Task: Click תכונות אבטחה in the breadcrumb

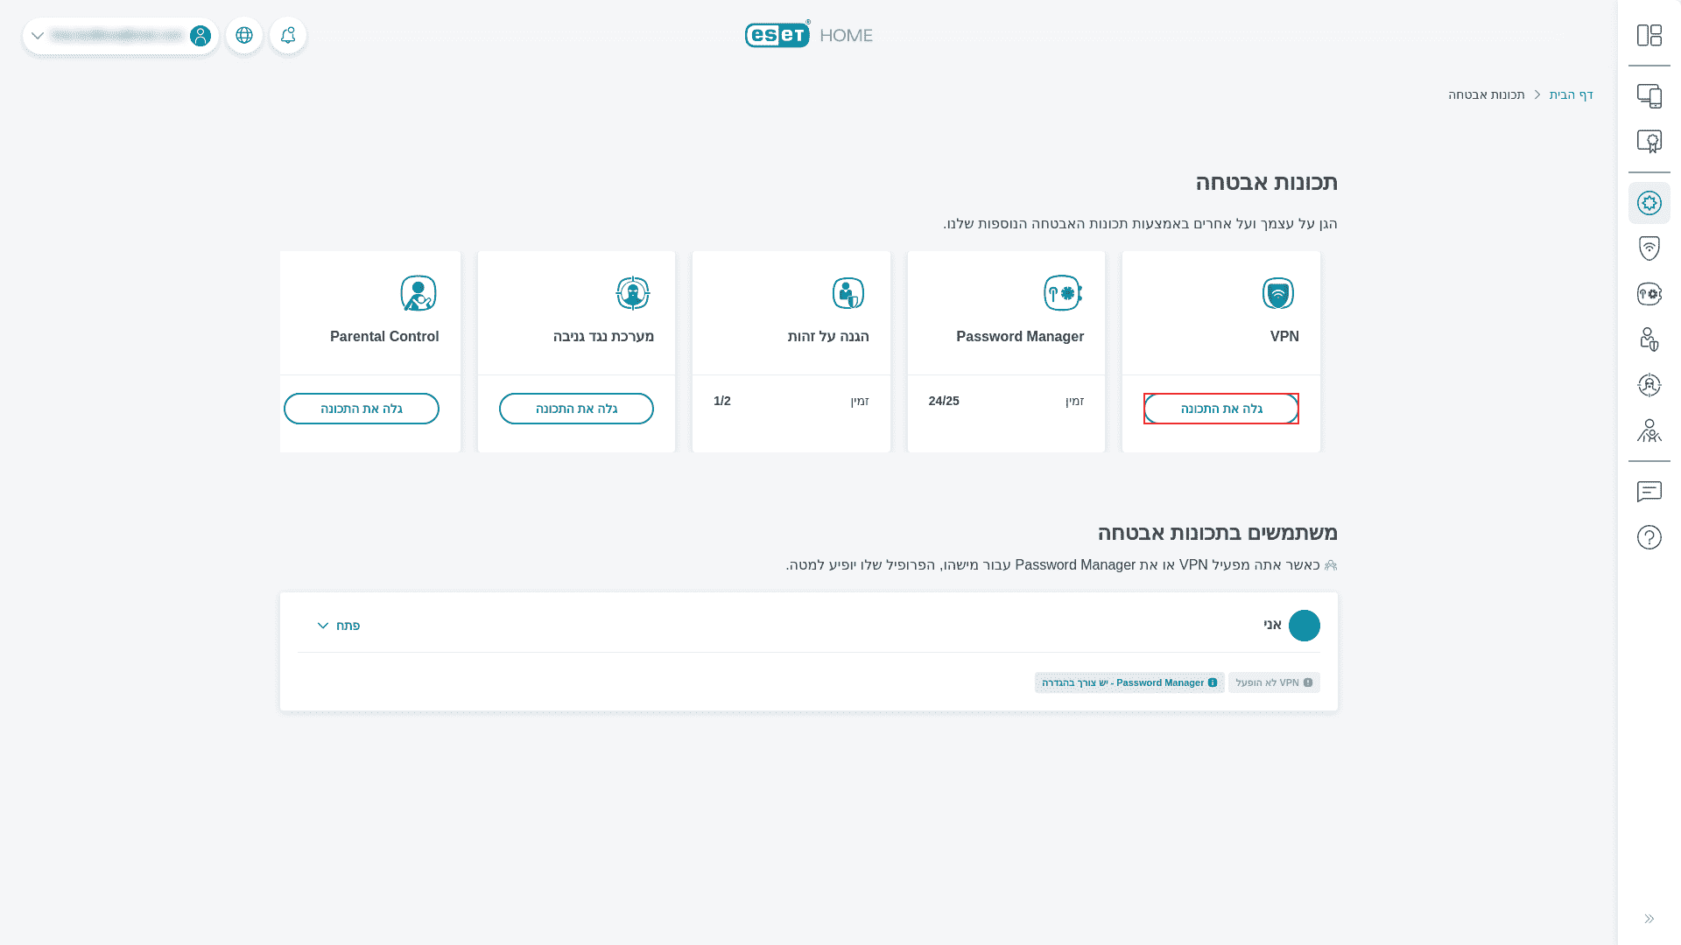Action: 1486,94
